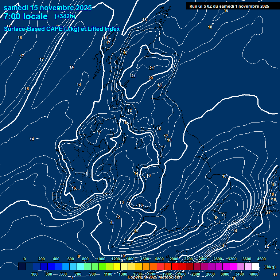Screen dimensions: 280x280
Task: Click the "(+342h)" forecast offset label
Action: [x=65, y=16]
